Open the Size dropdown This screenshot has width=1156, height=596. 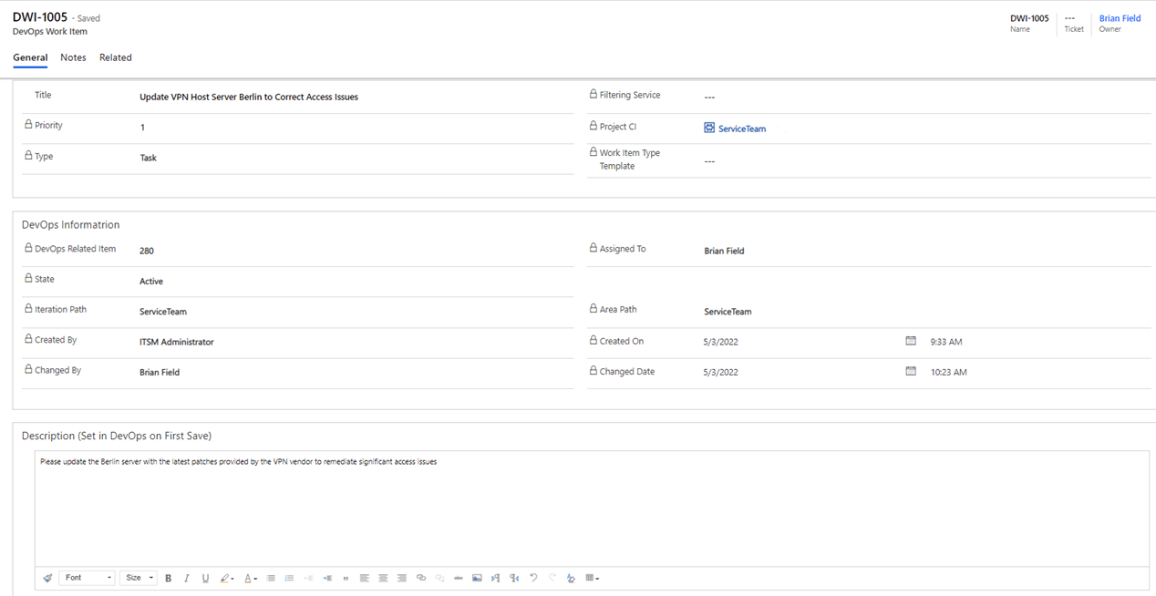(x=139, y=578)
